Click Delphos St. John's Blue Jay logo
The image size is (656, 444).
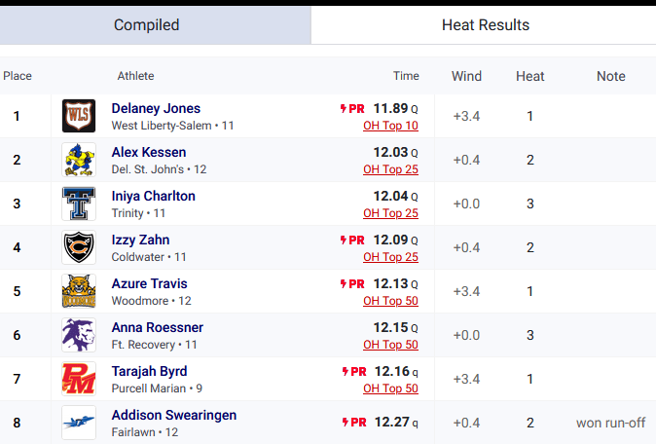(x=78, y=161)
